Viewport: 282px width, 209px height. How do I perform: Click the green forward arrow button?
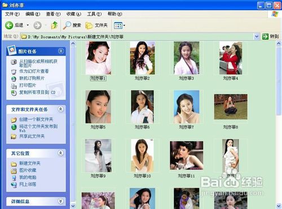[37, 25]
